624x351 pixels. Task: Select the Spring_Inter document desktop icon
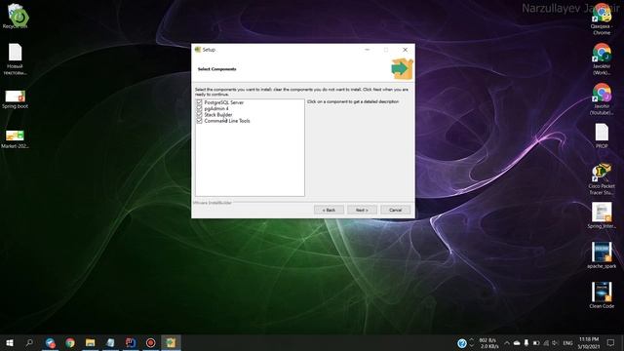[x=602, y=215]
